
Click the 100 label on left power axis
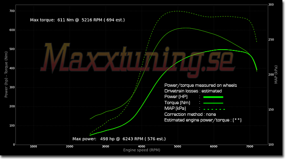[12, 126]
